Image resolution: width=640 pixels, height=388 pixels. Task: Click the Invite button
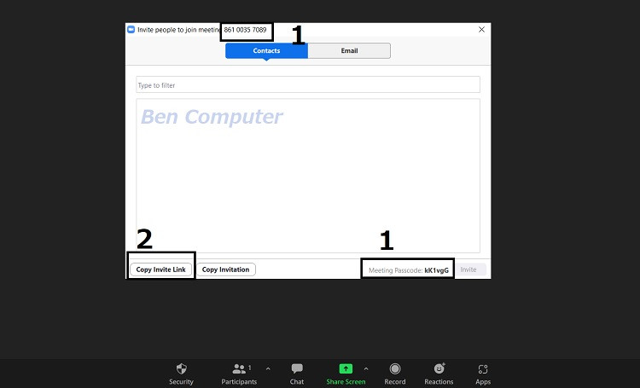coord(470,269)
